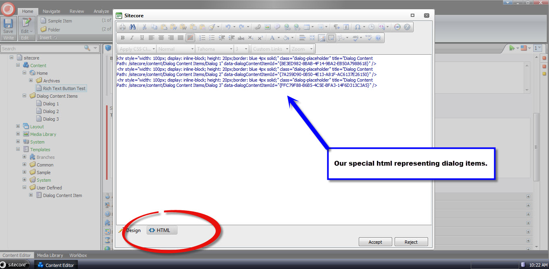Insert symbol with the Omega icon
The image size is (549, 269).
click(x=357, y=27)
